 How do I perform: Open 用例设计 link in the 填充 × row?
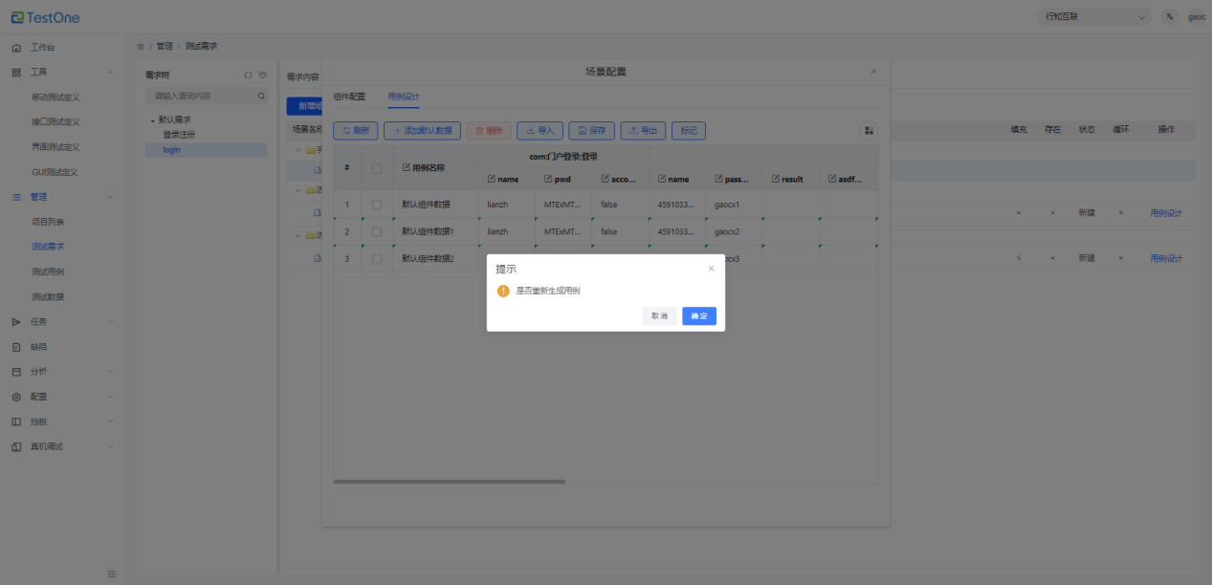pos(1166,213)
